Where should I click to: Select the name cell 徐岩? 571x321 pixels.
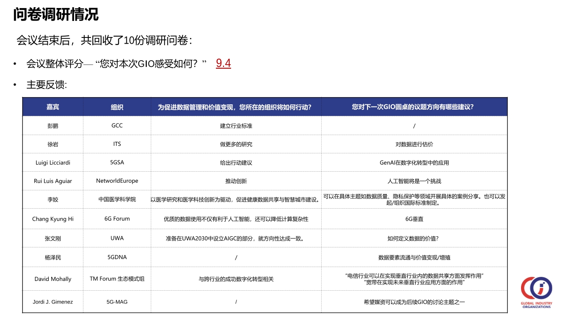53,144
